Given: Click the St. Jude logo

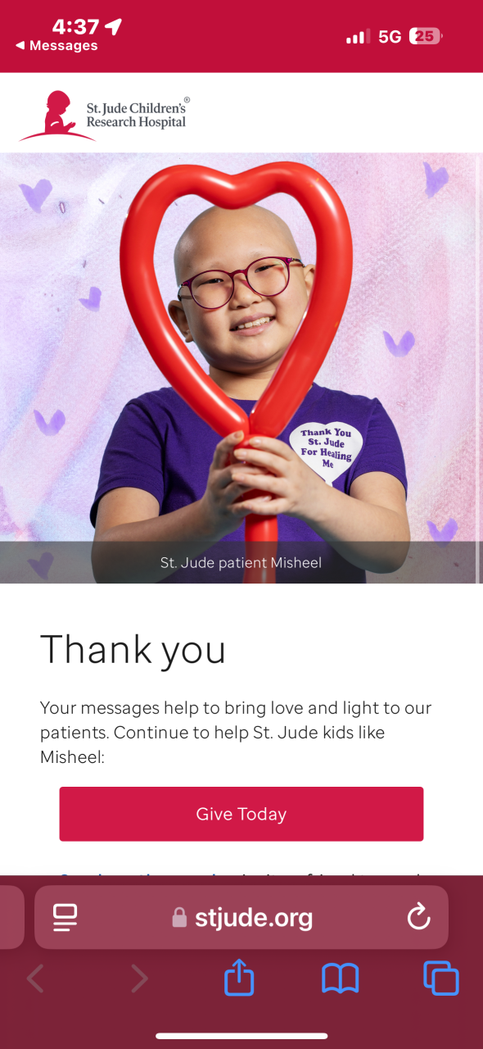Looking at the screenshot, I should (x=105, y=116).
